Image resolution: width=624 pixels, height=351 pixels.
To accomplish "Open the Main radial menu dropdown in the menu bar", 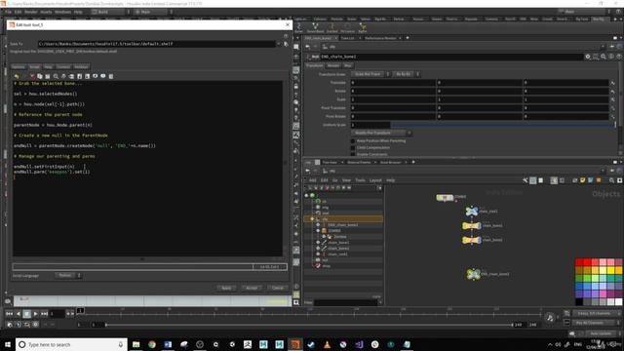I will pos(153,12).
